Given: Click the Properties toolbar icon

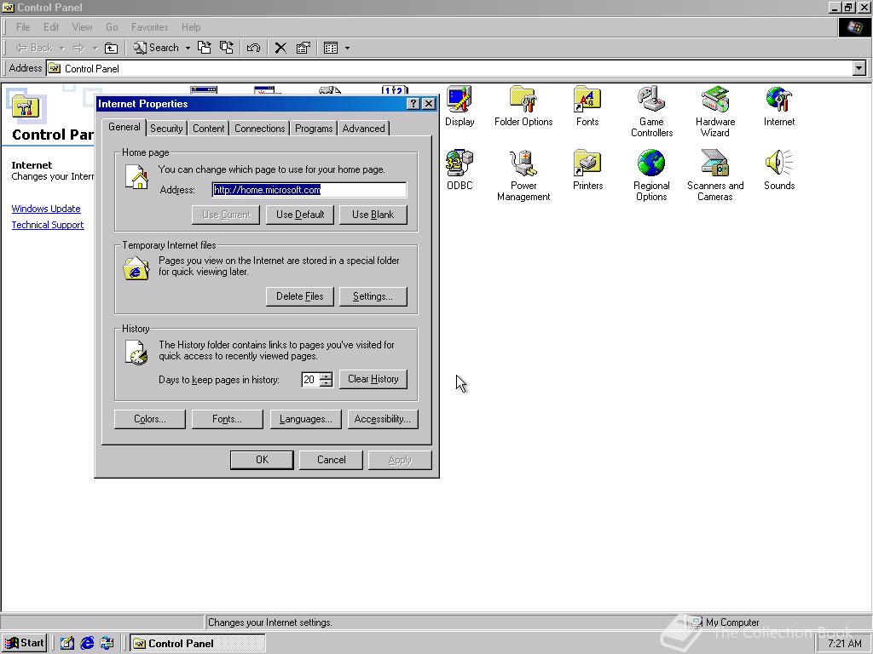Looking at the screenshot, I should tap(303, 48).
